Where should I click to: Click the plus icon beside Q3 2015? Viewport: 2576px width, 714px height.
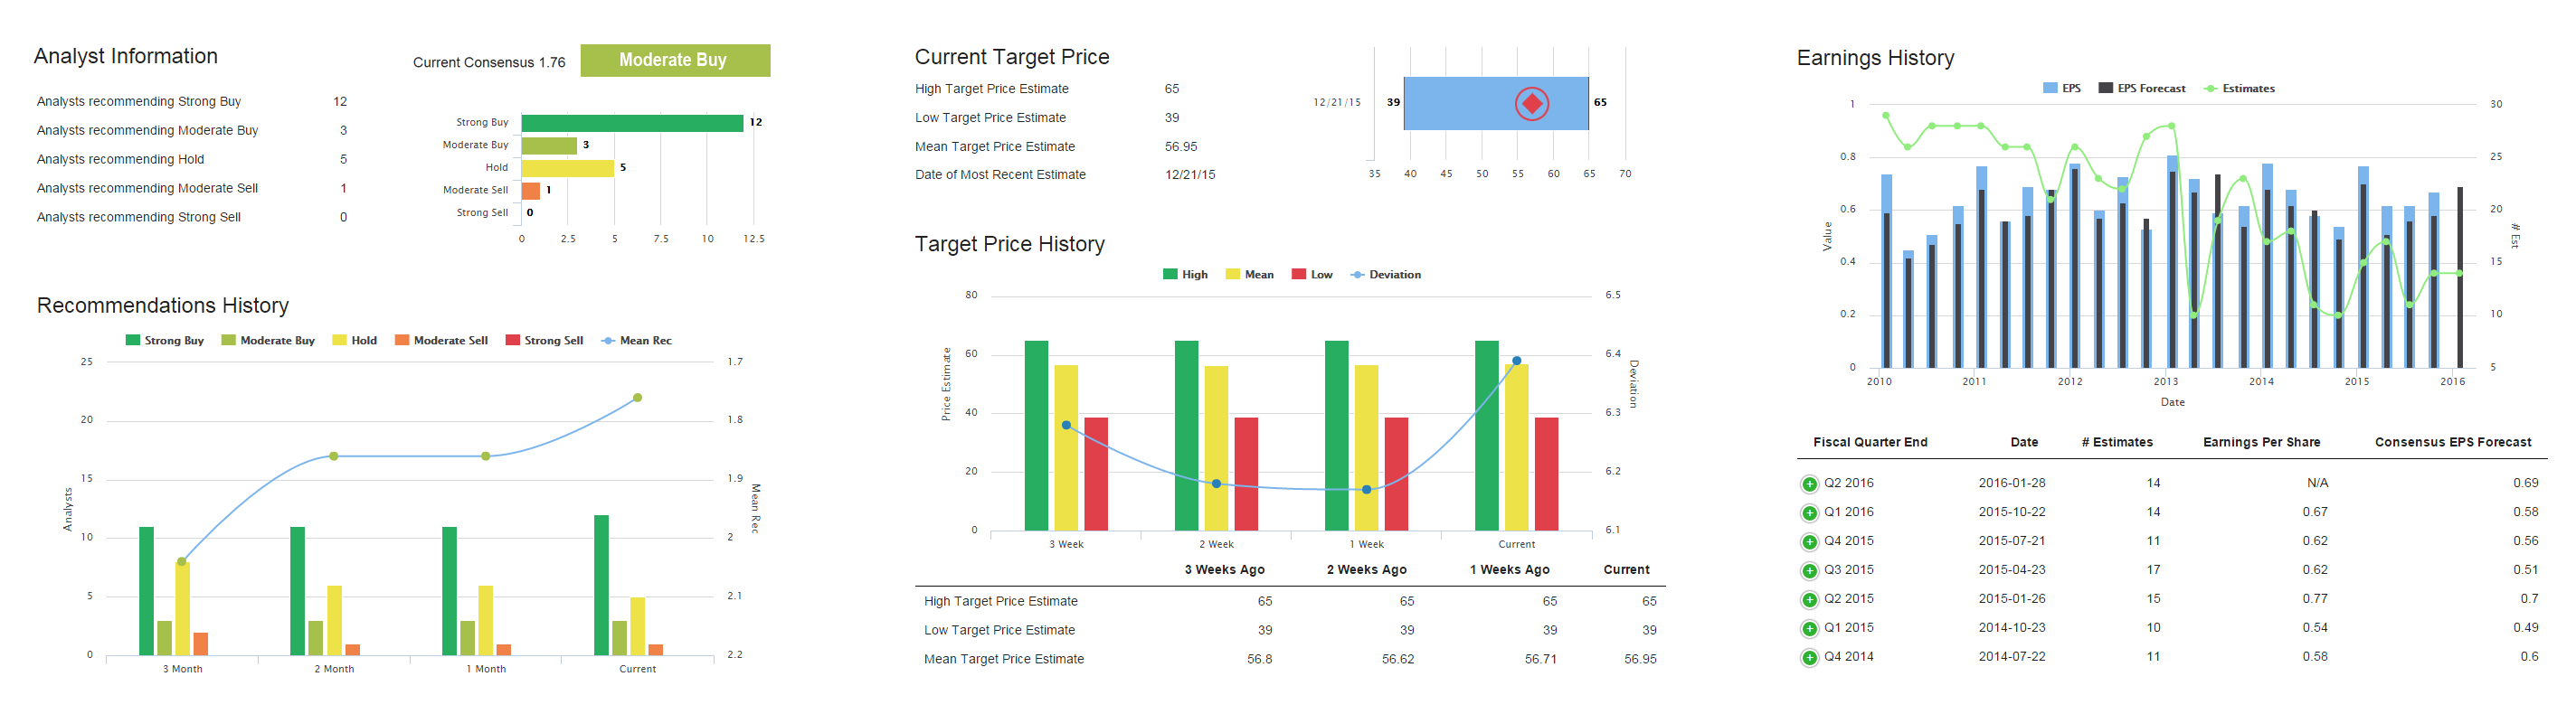[1809, 571]
